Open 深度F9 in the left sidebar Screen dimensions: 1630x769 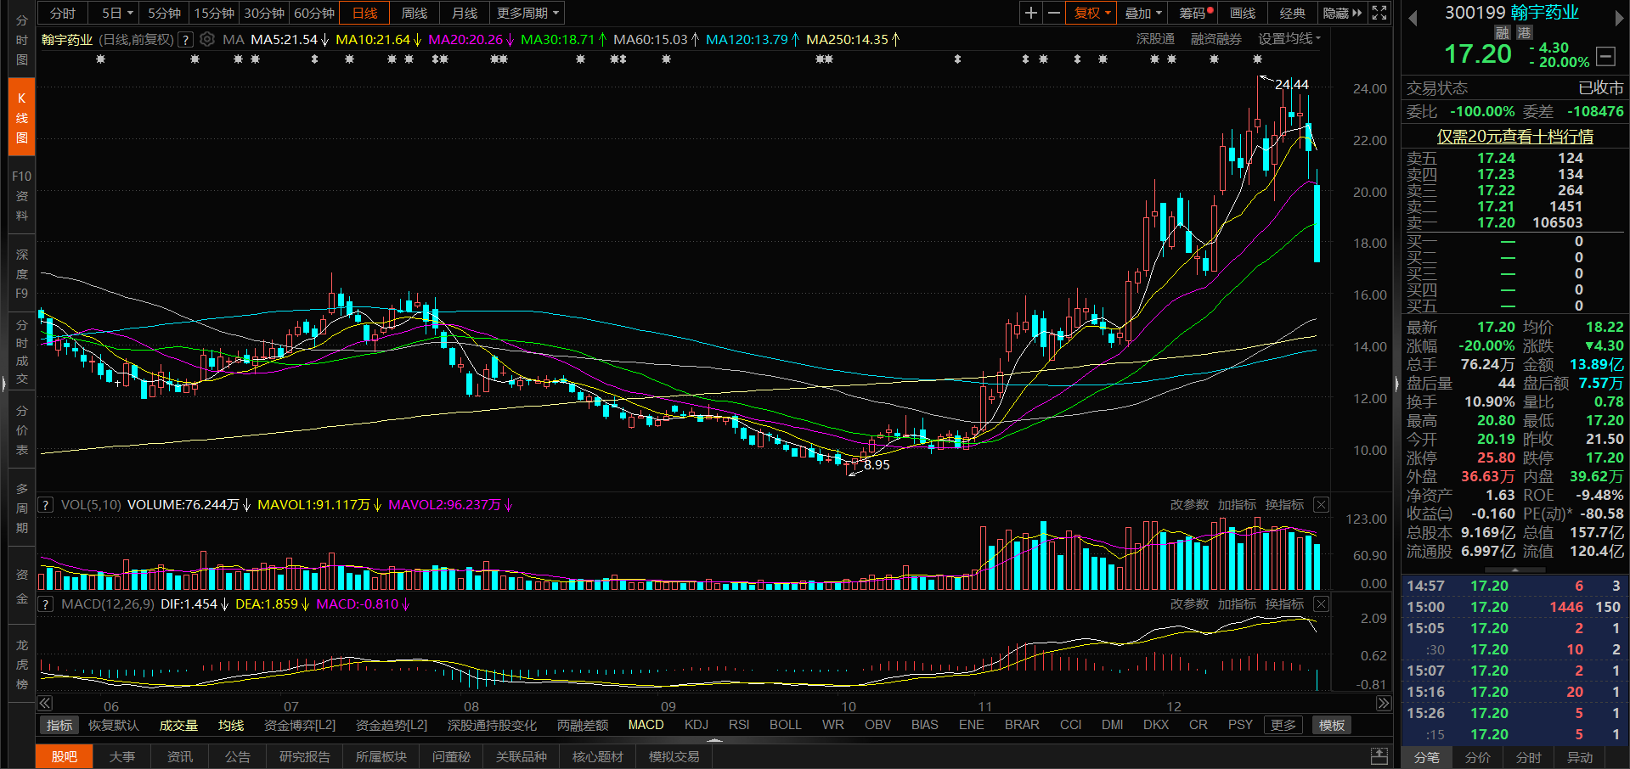click(22, 274)
